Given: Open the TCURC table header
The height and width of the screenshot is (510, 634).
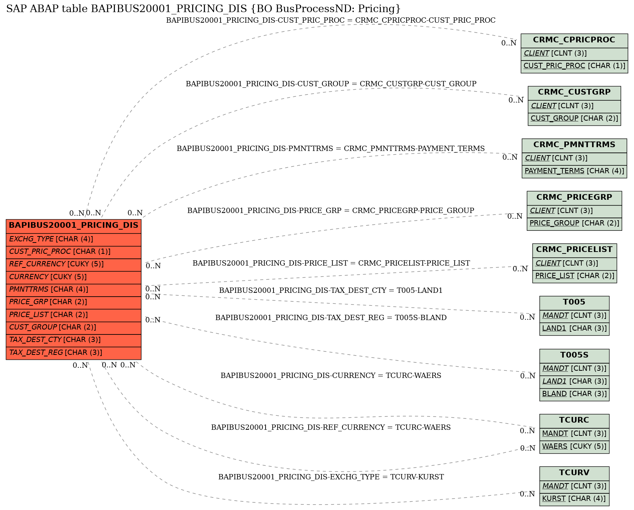Looking at the screenshot, I should (x=574, y=421).
